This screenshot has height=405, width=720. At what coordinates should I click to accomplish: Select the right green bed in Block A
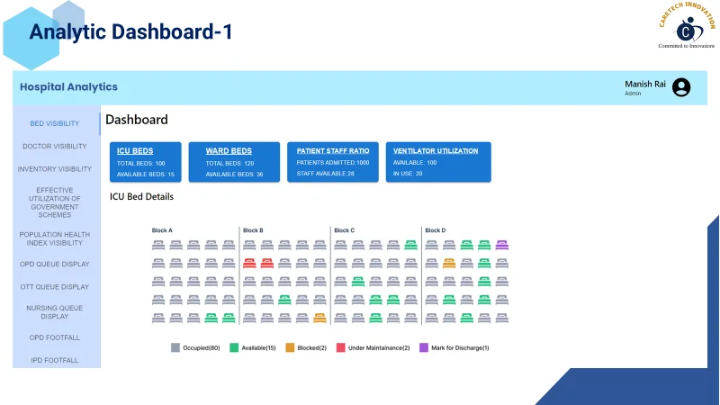tap(229, 318)
